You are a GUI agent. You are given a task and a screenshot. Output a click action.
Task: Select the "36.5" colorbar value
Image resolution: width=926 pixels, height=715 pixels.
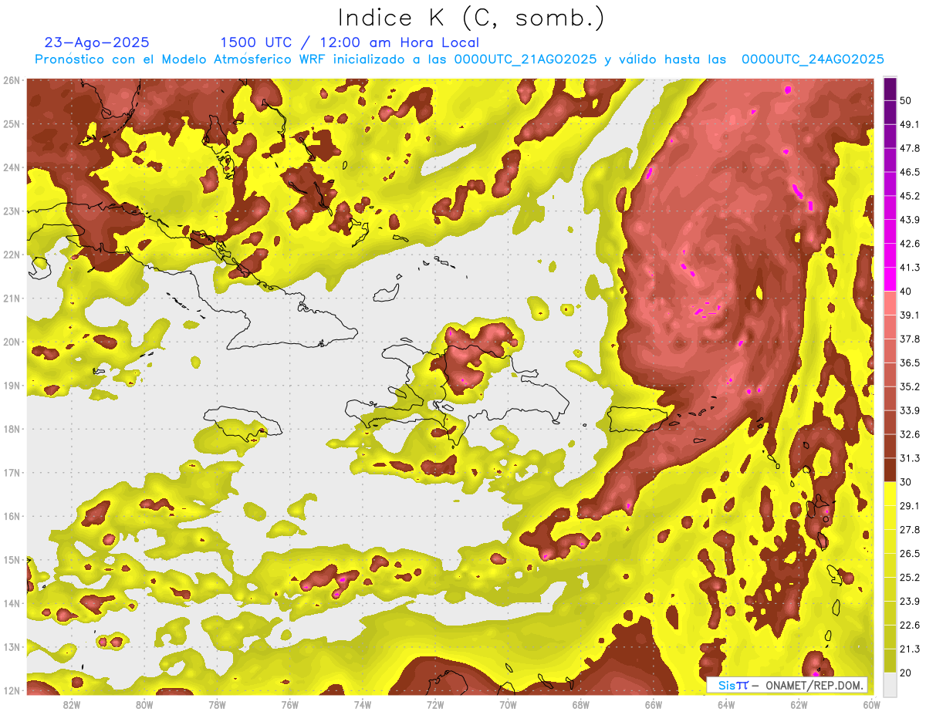[910, 363]
